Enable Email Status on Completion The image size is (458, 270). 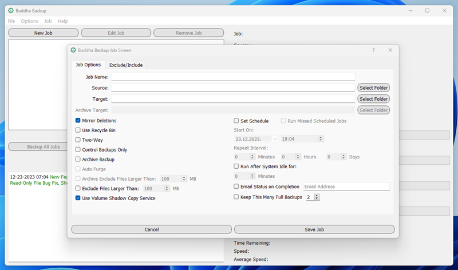tap(236, 186)
